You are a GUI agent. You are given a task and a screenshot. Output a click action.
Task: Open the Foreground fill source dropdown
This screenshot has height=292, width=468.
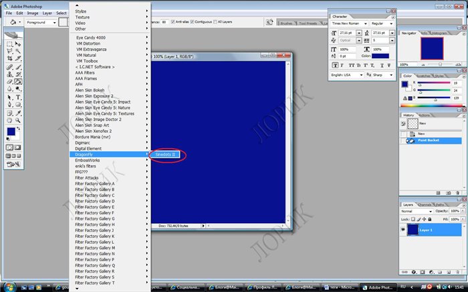click(x=54, y=22)
